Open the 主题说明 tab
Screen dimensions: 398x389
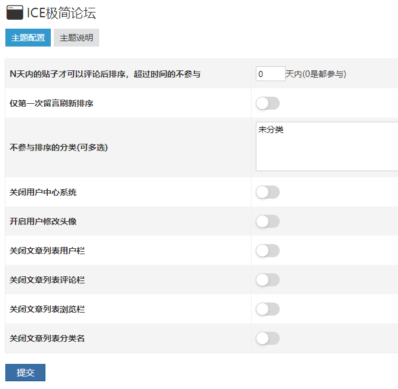click(76, 38)
